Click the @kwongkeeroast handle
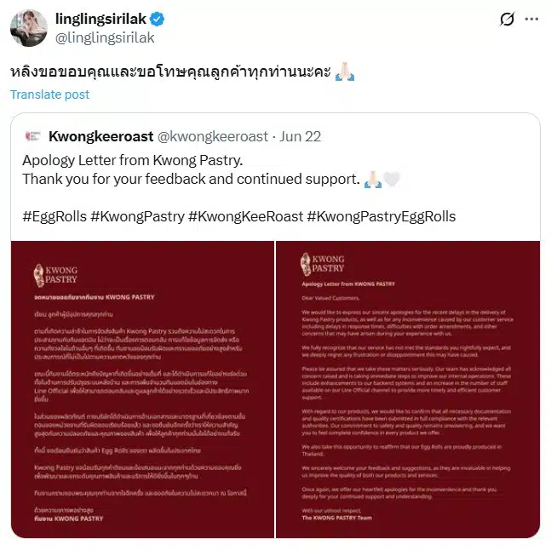The image size is (551, 550). pyautogui.click(x=213, y=136)
